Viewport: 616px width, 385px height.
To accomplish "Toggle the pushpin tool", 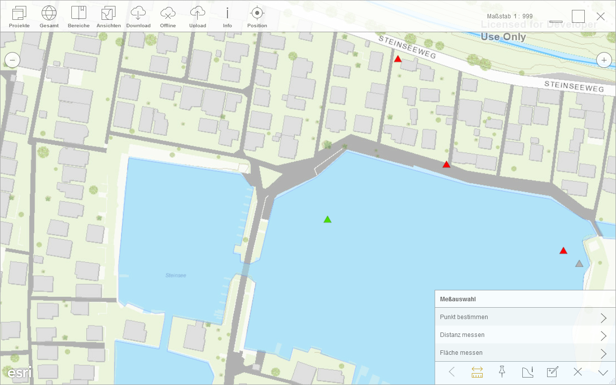I will (502, 372).
